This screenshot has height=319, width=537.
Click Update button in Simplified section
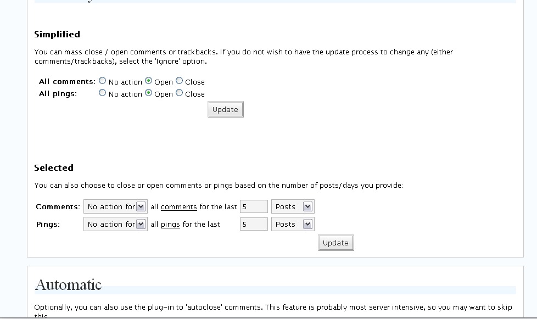tap(225, 109)
